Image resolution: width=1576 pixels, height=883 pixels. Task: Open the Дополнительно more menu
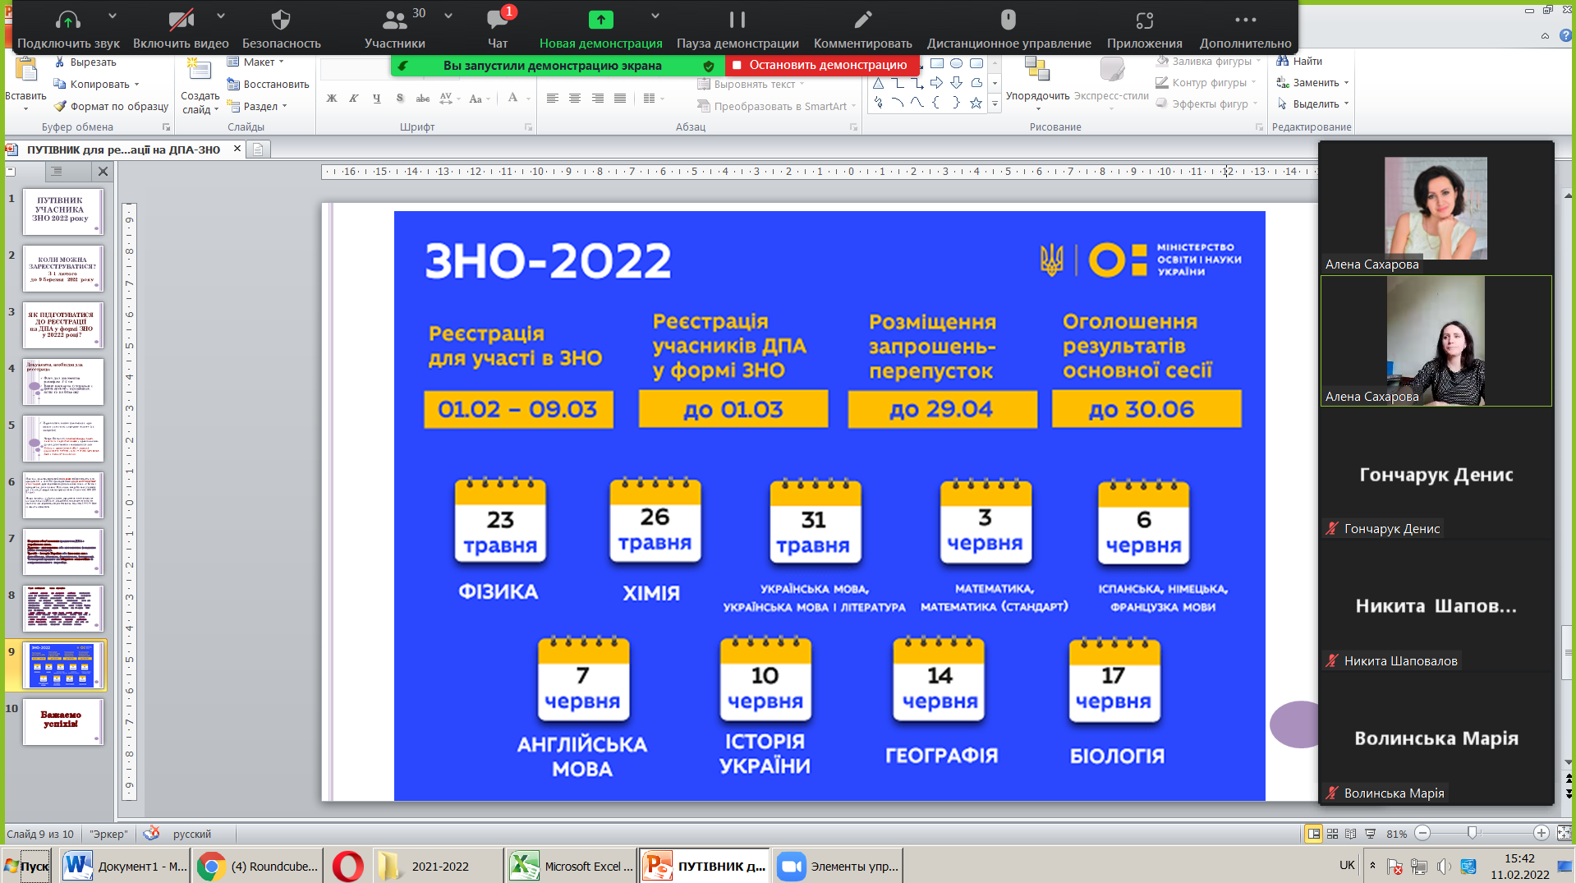(x=1245, y=21)
